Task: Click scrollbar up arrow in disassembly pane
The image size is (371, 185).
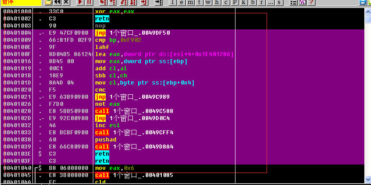Action: pos(368,12)
